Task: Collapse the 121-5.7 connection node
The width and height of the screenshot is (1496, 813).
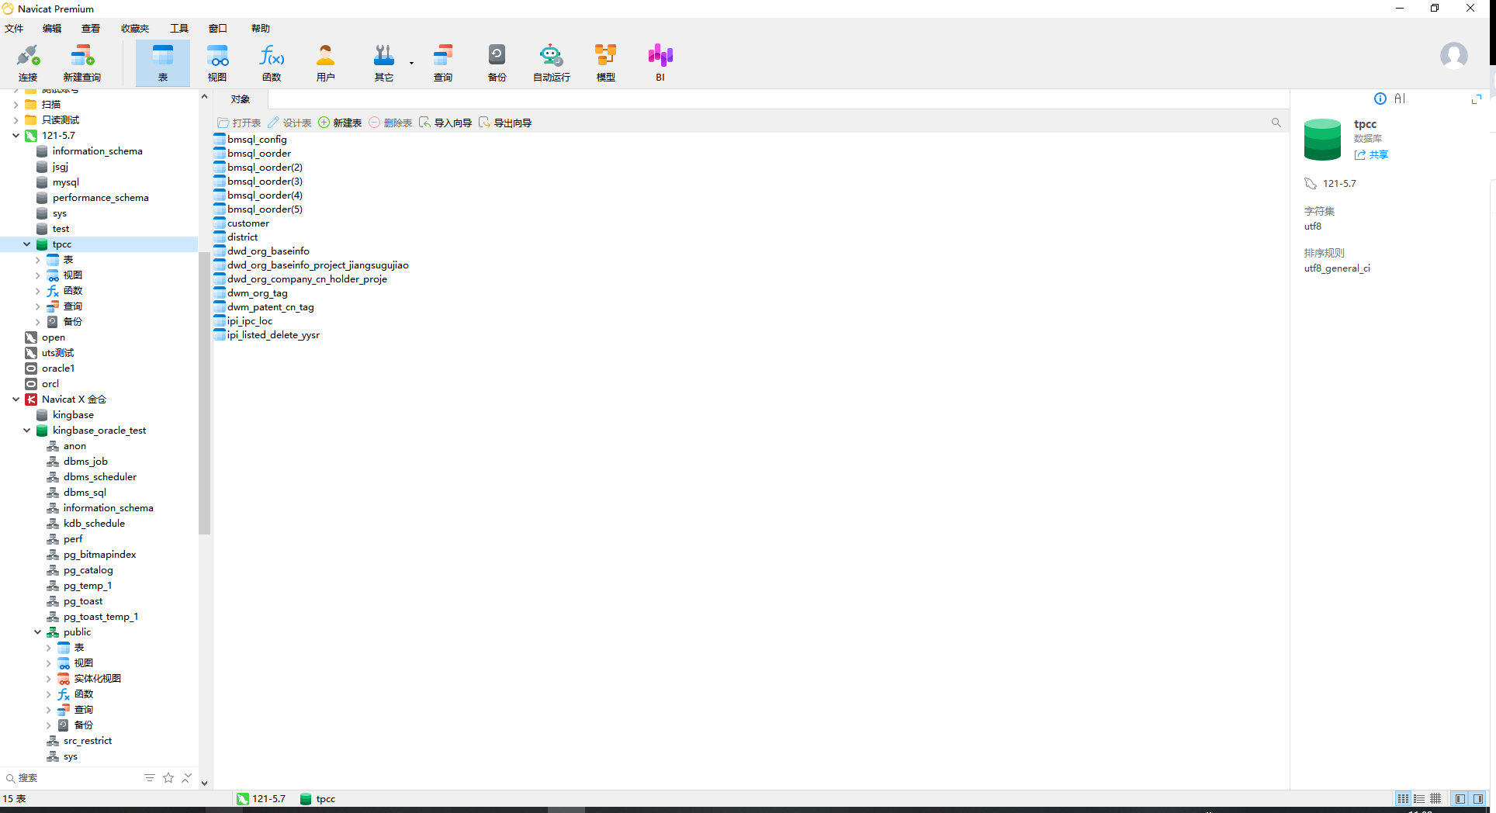Action: pyautogui.click(x=16, y=136)
